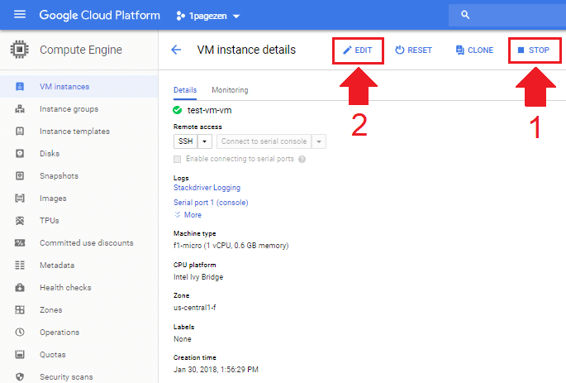Open the serial console dropdown arrow
Screen dimensions: 566x383
[x=319, y=141]
